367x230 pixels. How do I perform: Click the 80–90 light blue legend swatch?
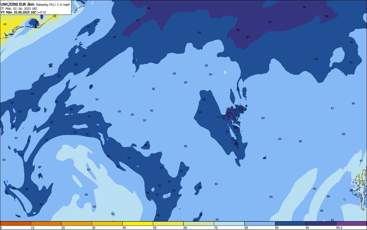(260, 223)
